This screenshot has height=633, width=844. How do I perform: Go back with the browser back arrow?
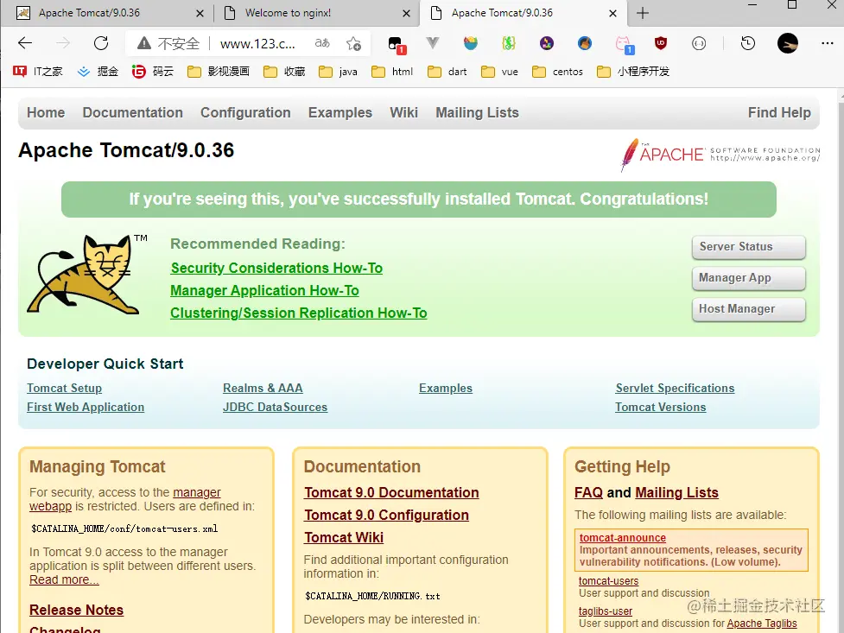pos(25,43)
